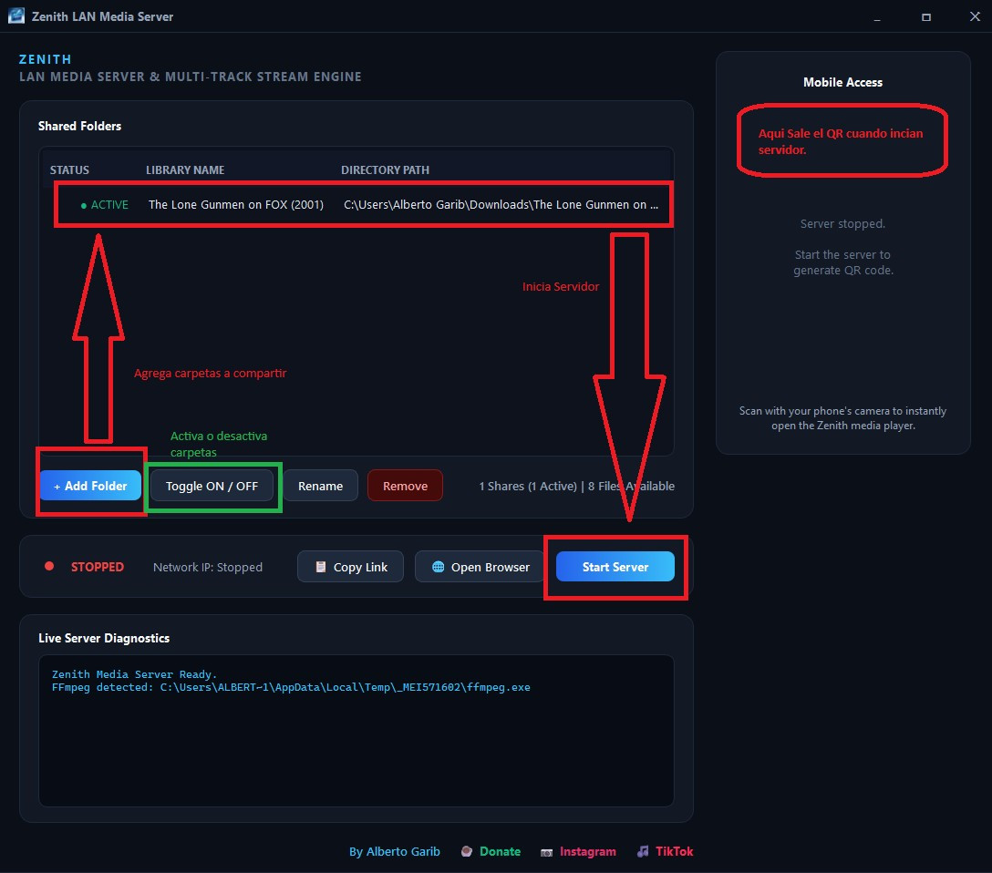992x873 pixels.
Task: Click the blue Start Server button
Action: click(615, 567)
